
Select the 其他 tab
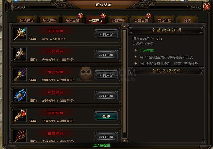187,20
